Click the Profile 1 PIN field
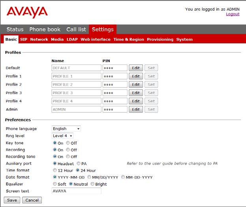The width and height of the screenshot is (246, 207). 115,76
